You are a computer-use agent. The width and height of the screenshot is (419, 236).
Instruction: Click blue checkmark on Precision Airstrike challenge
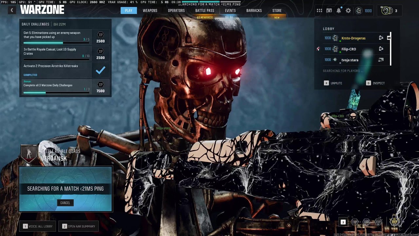[x=100, y=70]
